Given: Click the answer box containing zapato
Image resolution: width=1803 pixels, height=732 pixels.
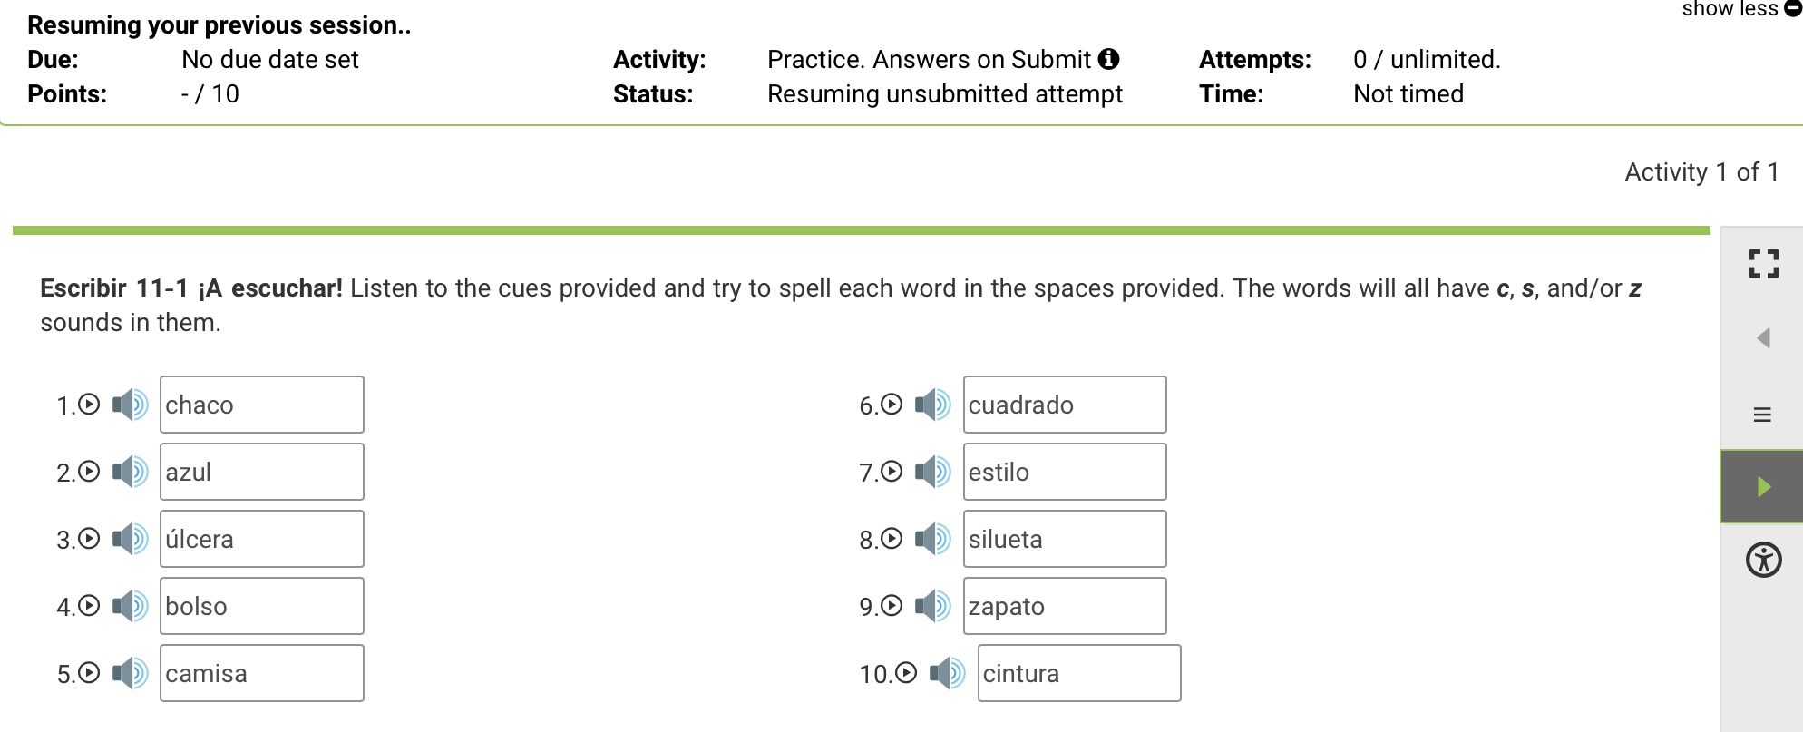Looking at the screenshot, I should click(x=1065, y=606).
